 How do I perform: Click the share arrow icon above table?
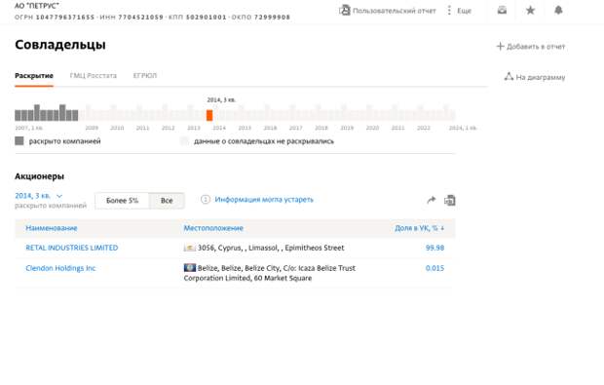(x=432, y=200)
